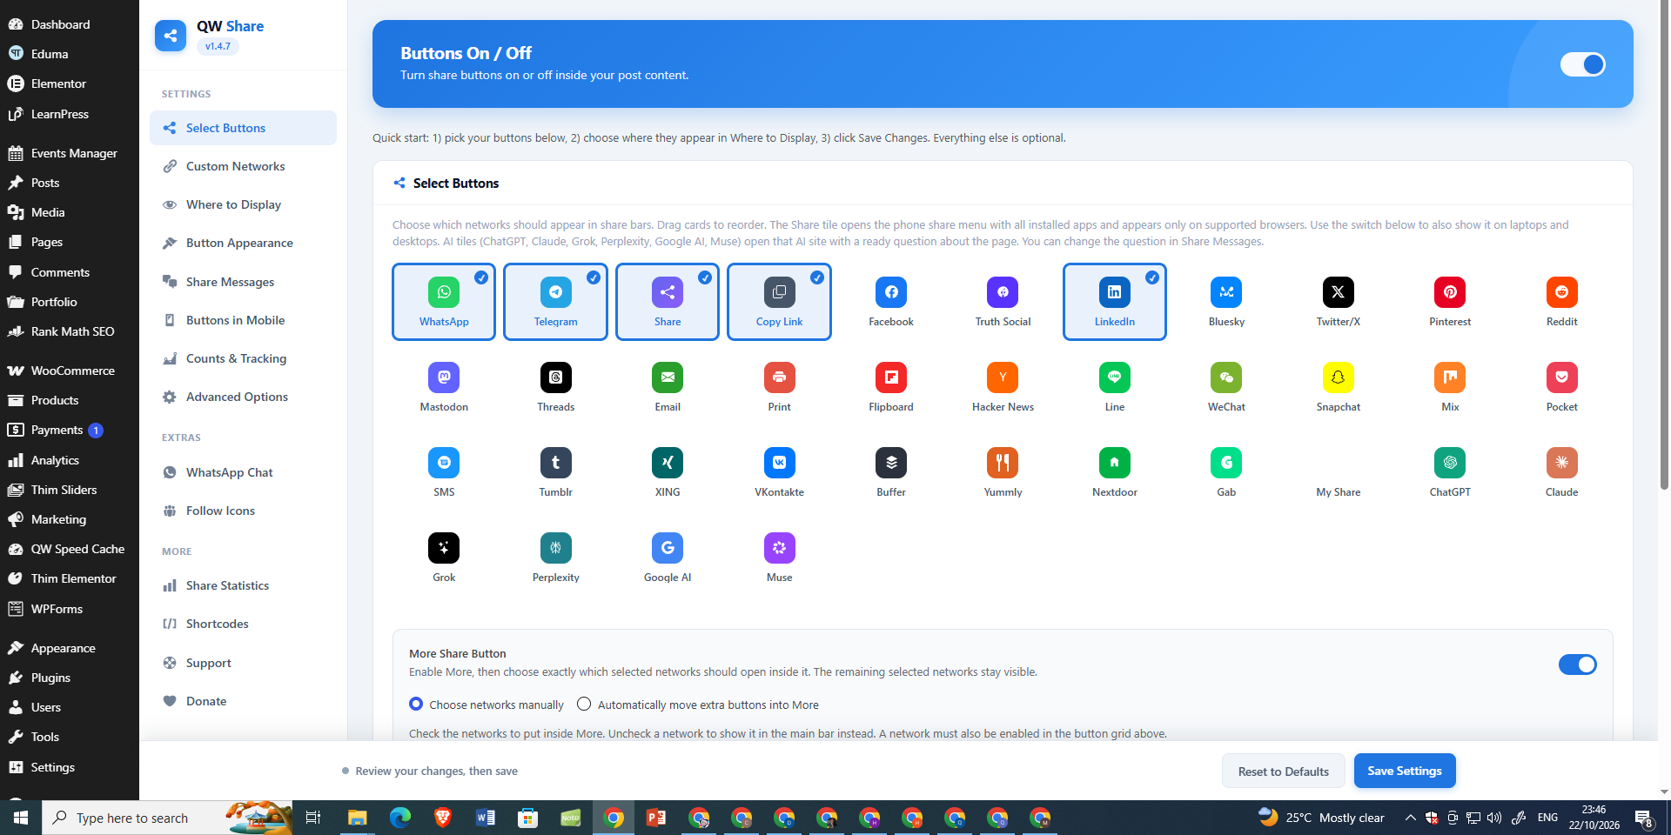The height and width of the screenshot is (835, 1671).
Task: Select Choose networks manually radio option
Action: [416, 705]
